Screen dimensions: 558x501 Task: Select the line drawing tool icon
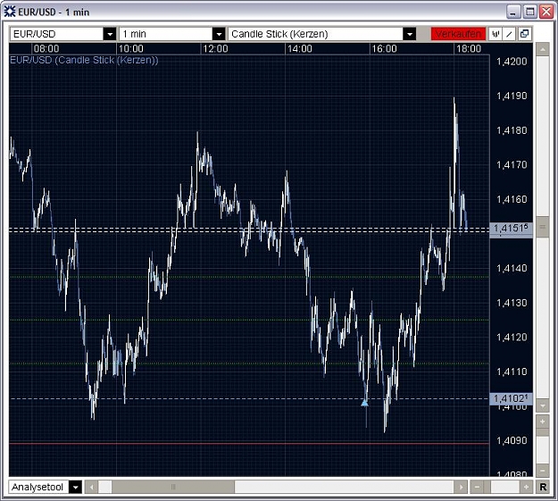point(509,34)
